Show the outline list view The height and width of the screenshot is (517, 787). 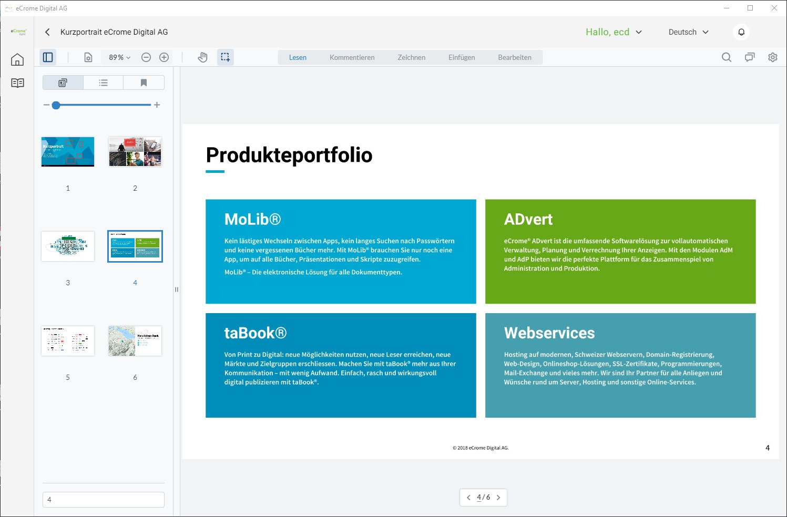(x=103, y=82)
